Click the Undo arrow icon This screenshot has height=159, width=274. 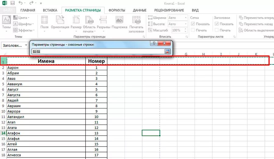tap(21, 3)
